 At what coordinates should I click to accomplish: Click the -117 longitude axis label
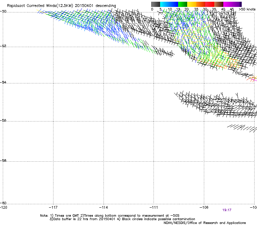[53, 207]
